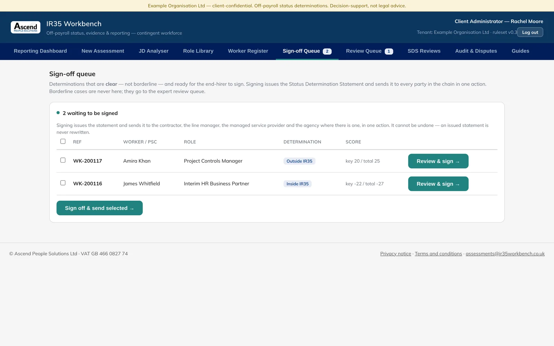Go to SDS Reviews tab
This screenshot has width=554, height=346.
tap(424, 51)
